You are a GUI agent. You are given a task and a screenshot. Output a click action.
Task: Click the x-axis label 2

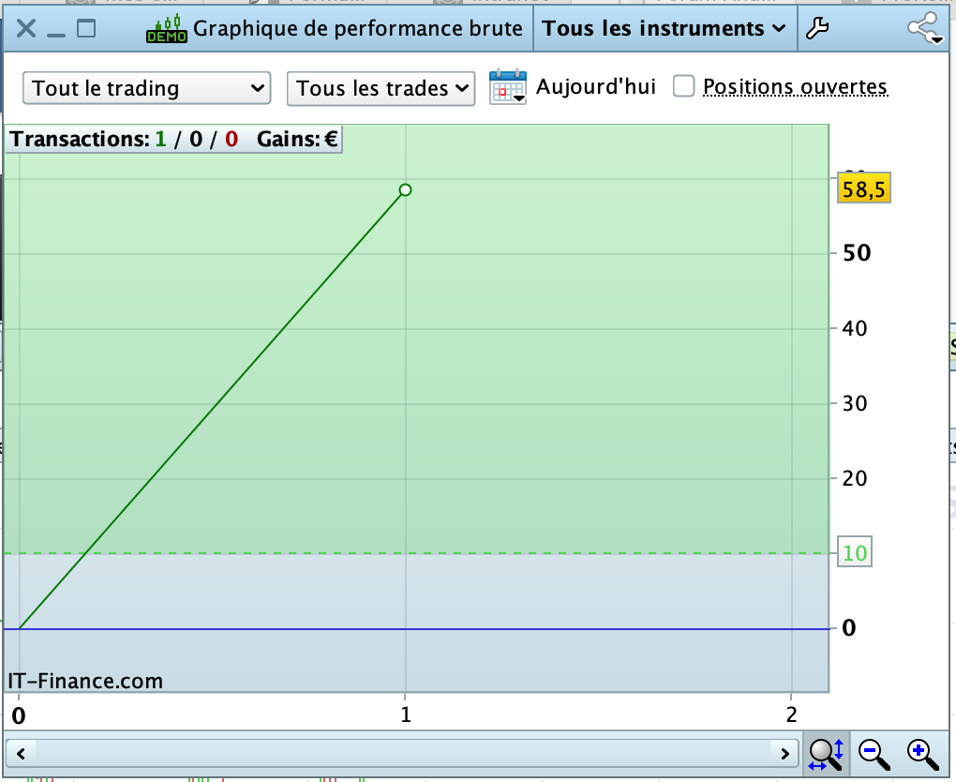[791, 714]
